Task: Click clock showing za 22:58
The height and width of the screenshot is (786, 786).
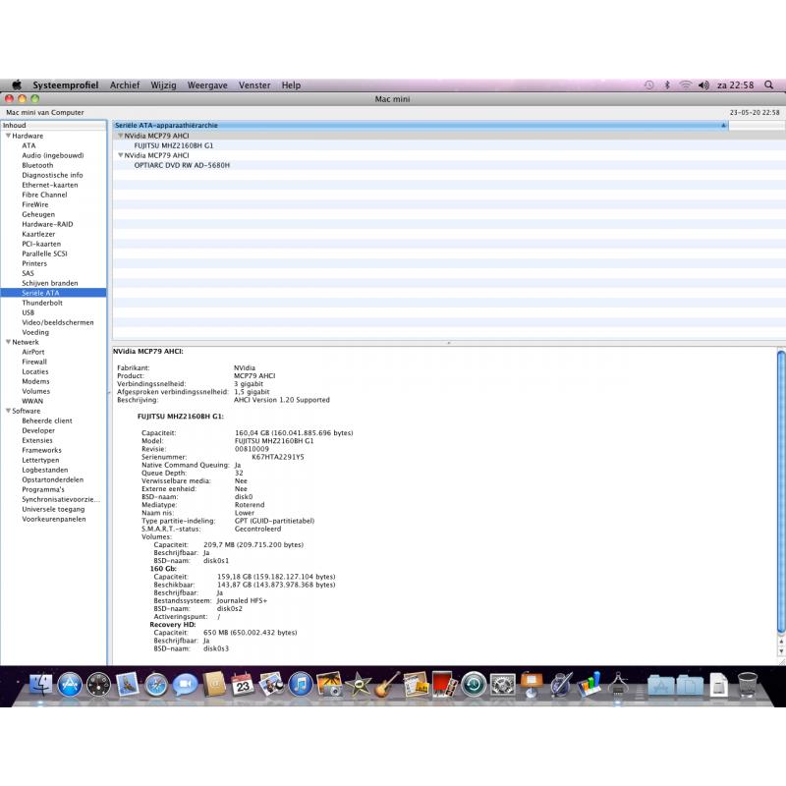Action: point(735,85)
